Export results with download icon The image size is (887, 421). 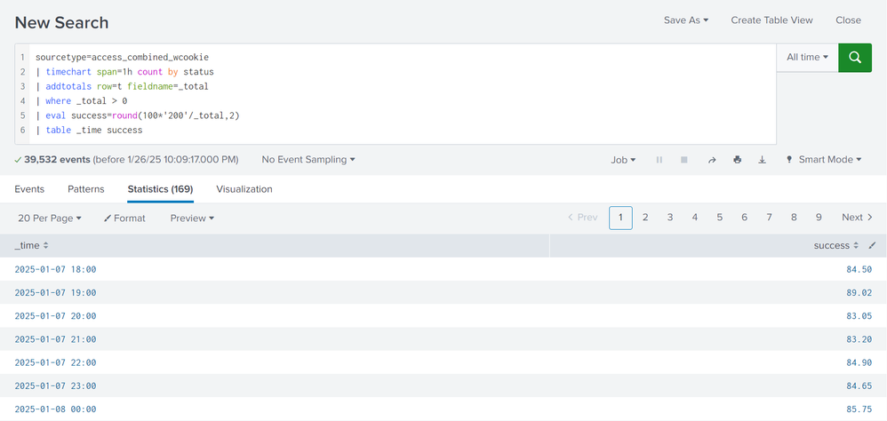(x=762, y=160)
